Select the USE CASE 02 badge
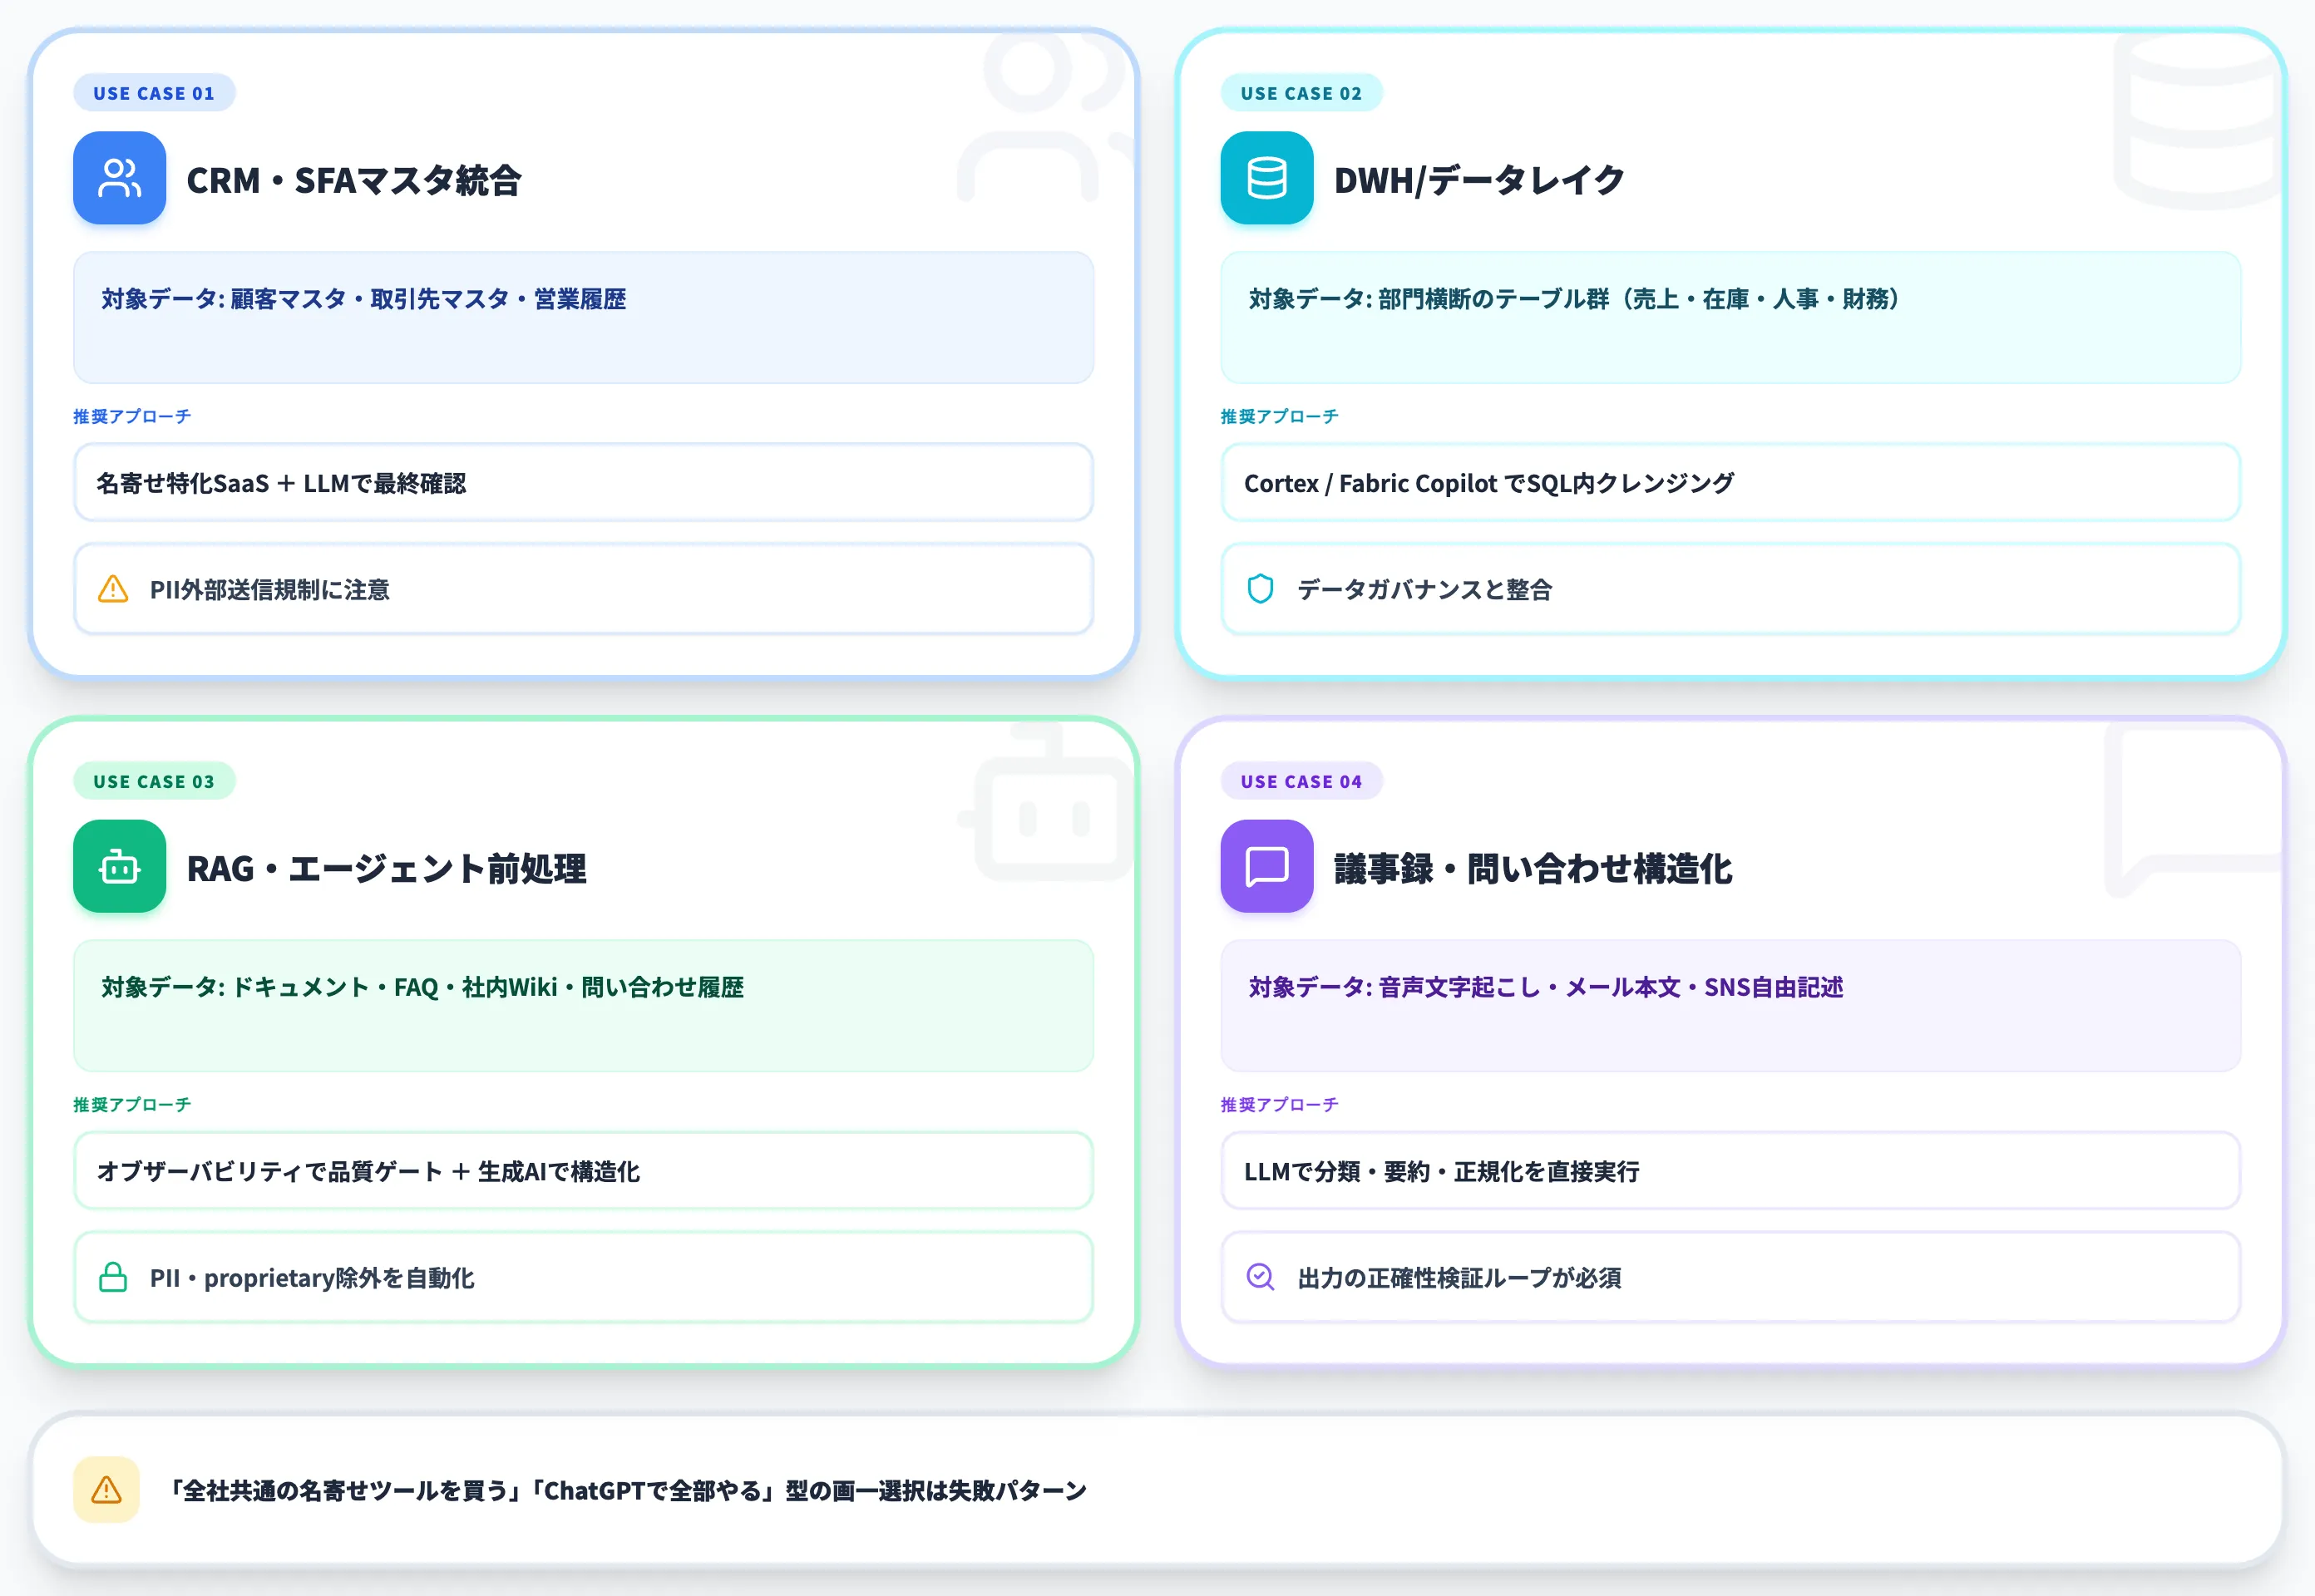The image size is (2315, 1596). [1301, 93]
